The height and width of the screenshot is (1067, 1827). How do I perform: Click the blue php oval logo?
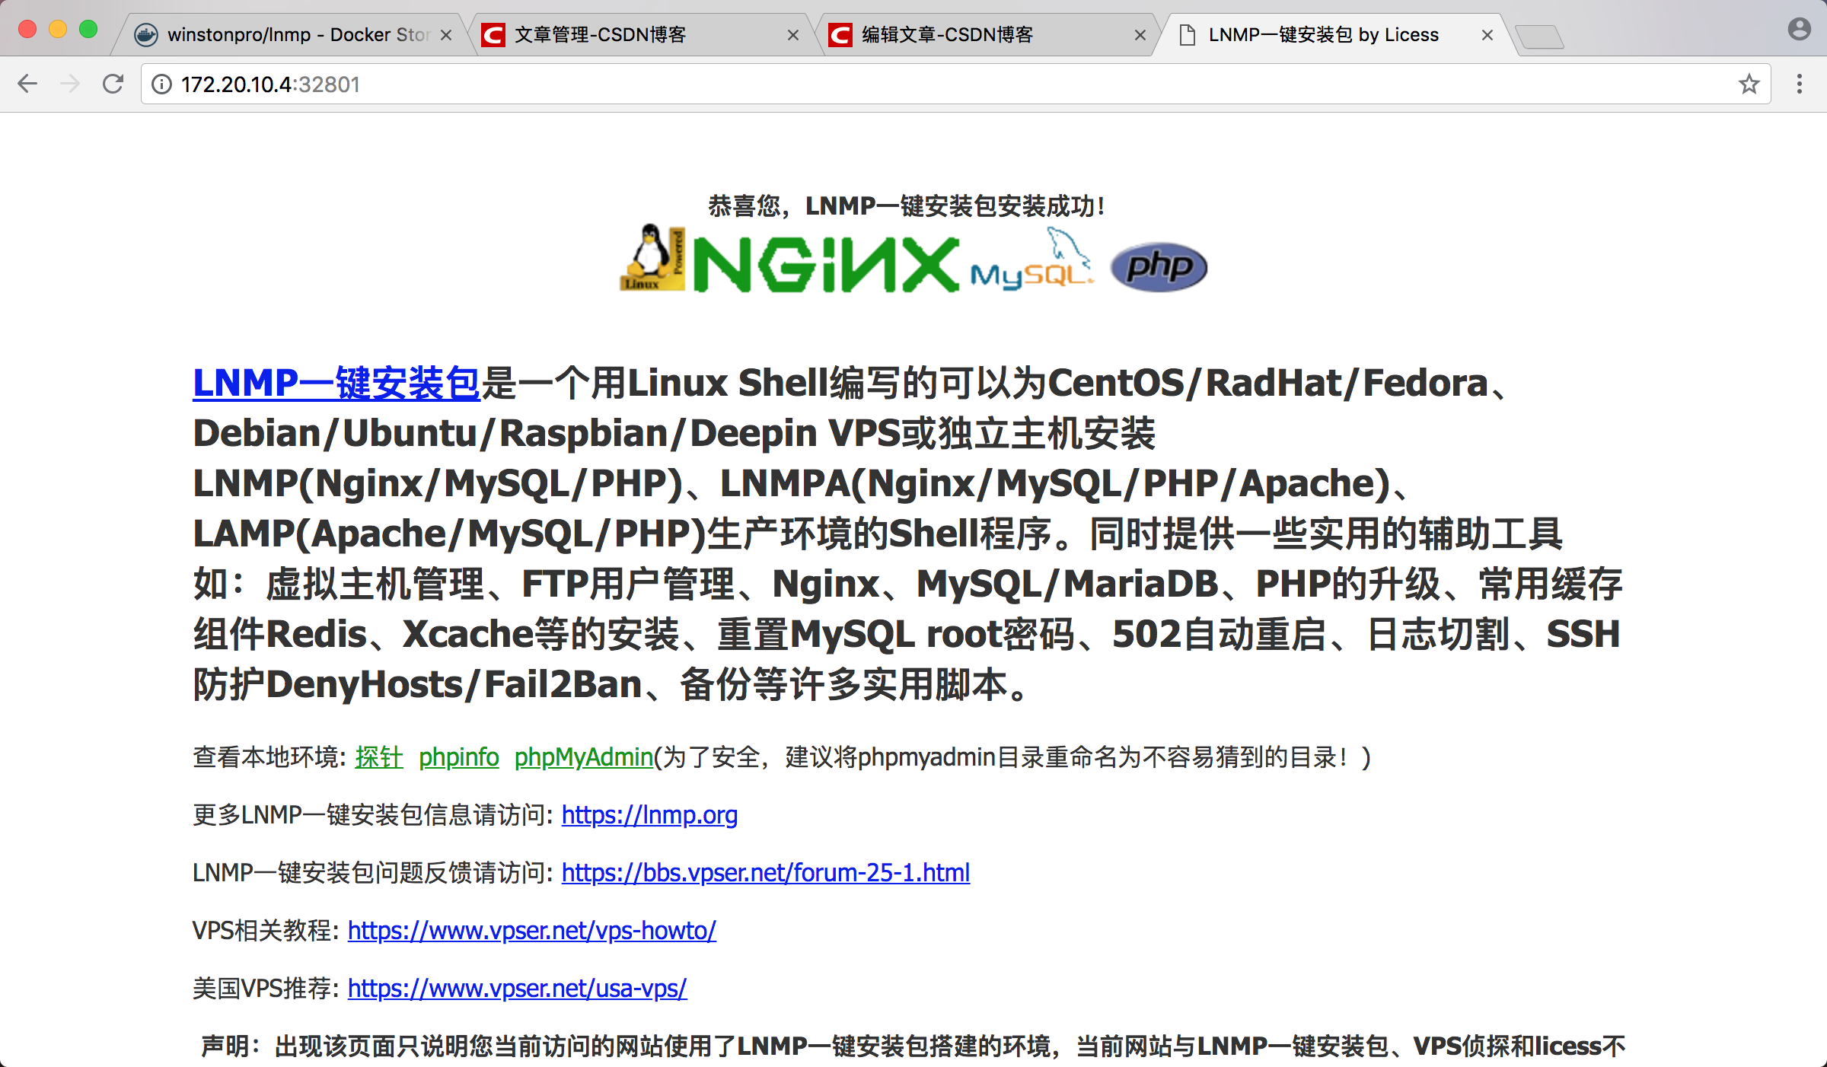pyautogui.click(x=1159, y=267)
